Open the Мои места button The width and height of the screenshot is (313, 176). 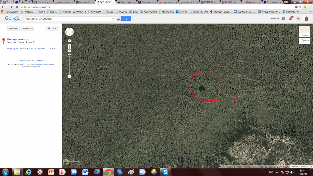[28, 28]
